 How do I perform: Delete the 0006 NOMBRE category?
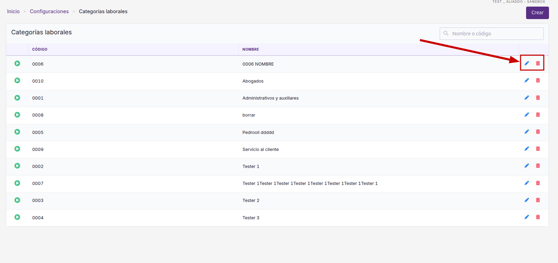538,63
